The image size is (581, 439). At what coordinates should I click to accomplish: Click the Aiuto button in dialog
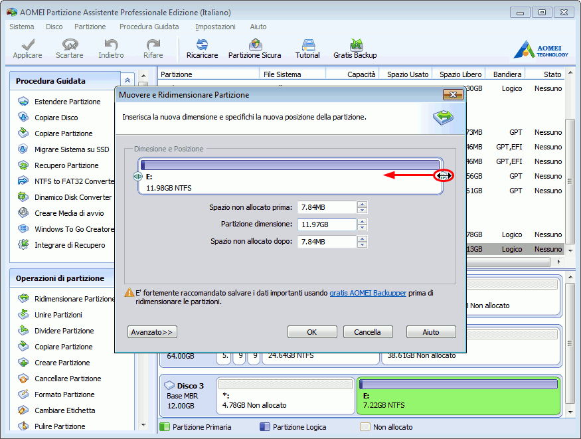click(431, 332)
